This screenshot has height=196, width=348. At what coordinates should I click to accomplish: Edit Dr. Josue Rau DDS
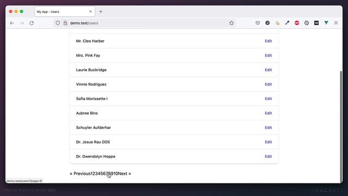pyautogui.click(x=268, y=142)
